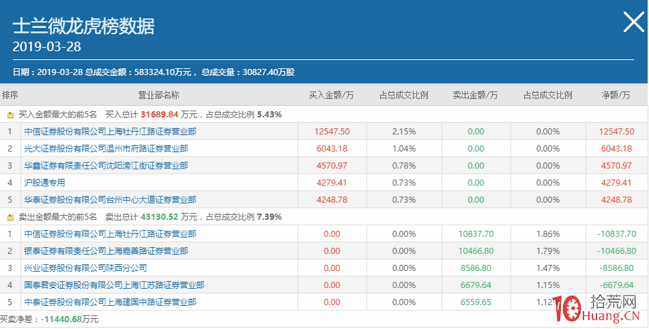Click the 总成交量 30827.40万股 text
The image size is (649, 329).
tap(248, 72)
